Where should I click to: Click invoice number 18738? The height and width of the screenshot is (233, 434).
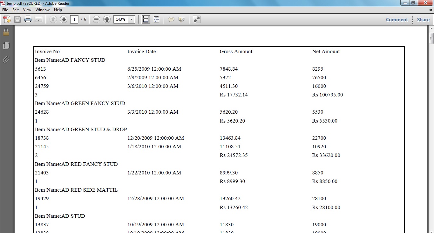(x=42, y=138)
